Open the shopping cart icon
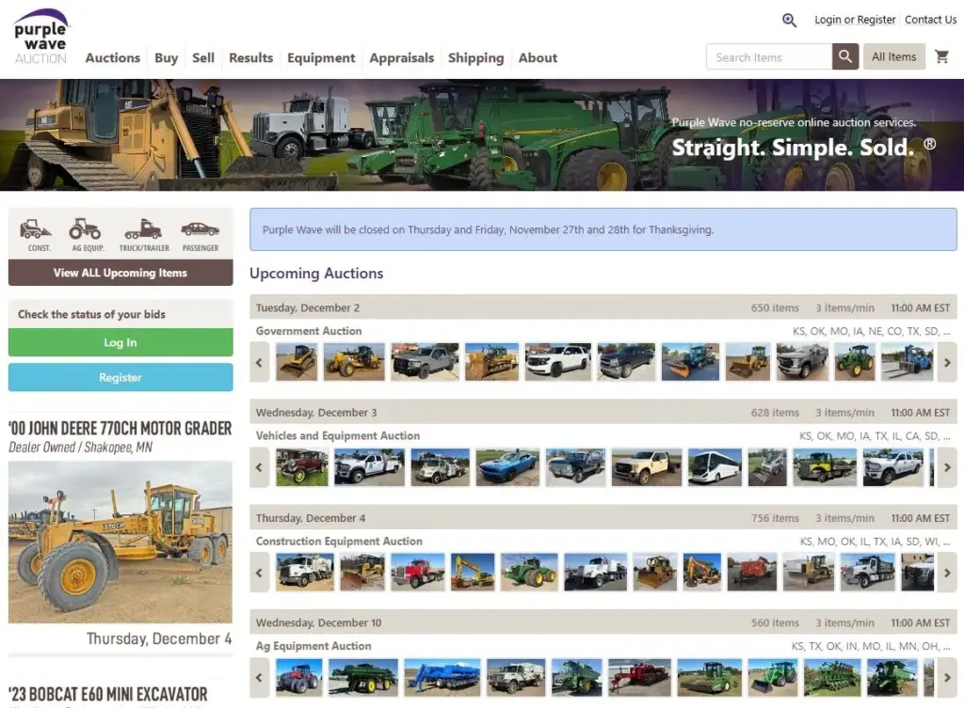 (941, 57)
